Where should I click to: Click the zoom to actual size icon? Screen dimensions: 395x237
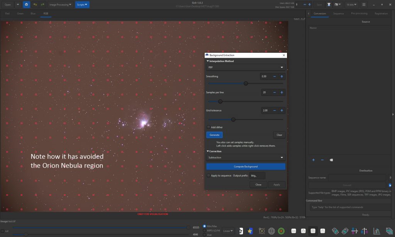pos(322,231)
